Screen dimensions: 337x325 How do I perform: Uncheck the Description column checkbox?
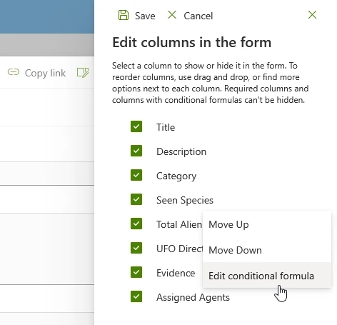pyautogui.click(x=136, y=151)
